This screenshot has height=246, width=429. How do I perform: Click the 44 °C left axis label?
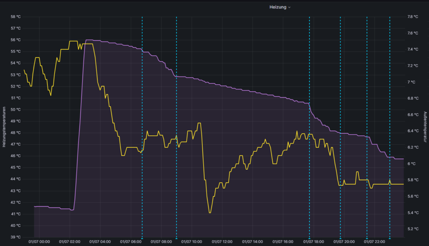pyautogui.click(x=16, y=179)
